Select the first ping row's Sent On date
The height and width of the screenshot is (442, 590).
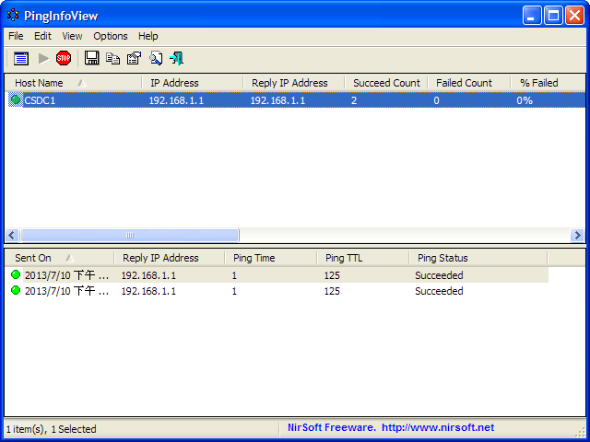pos(66,275)
